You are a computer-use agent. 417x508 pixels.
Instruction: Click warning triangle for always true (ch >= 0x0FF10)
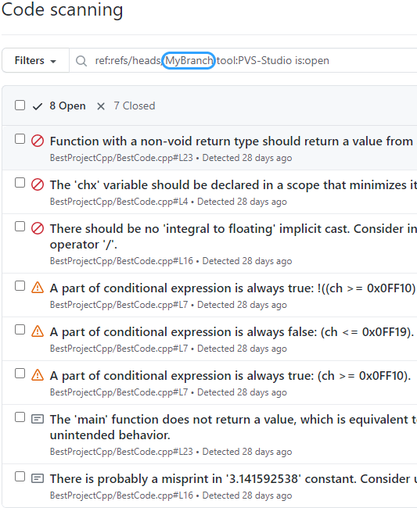[x=38, y=375]
